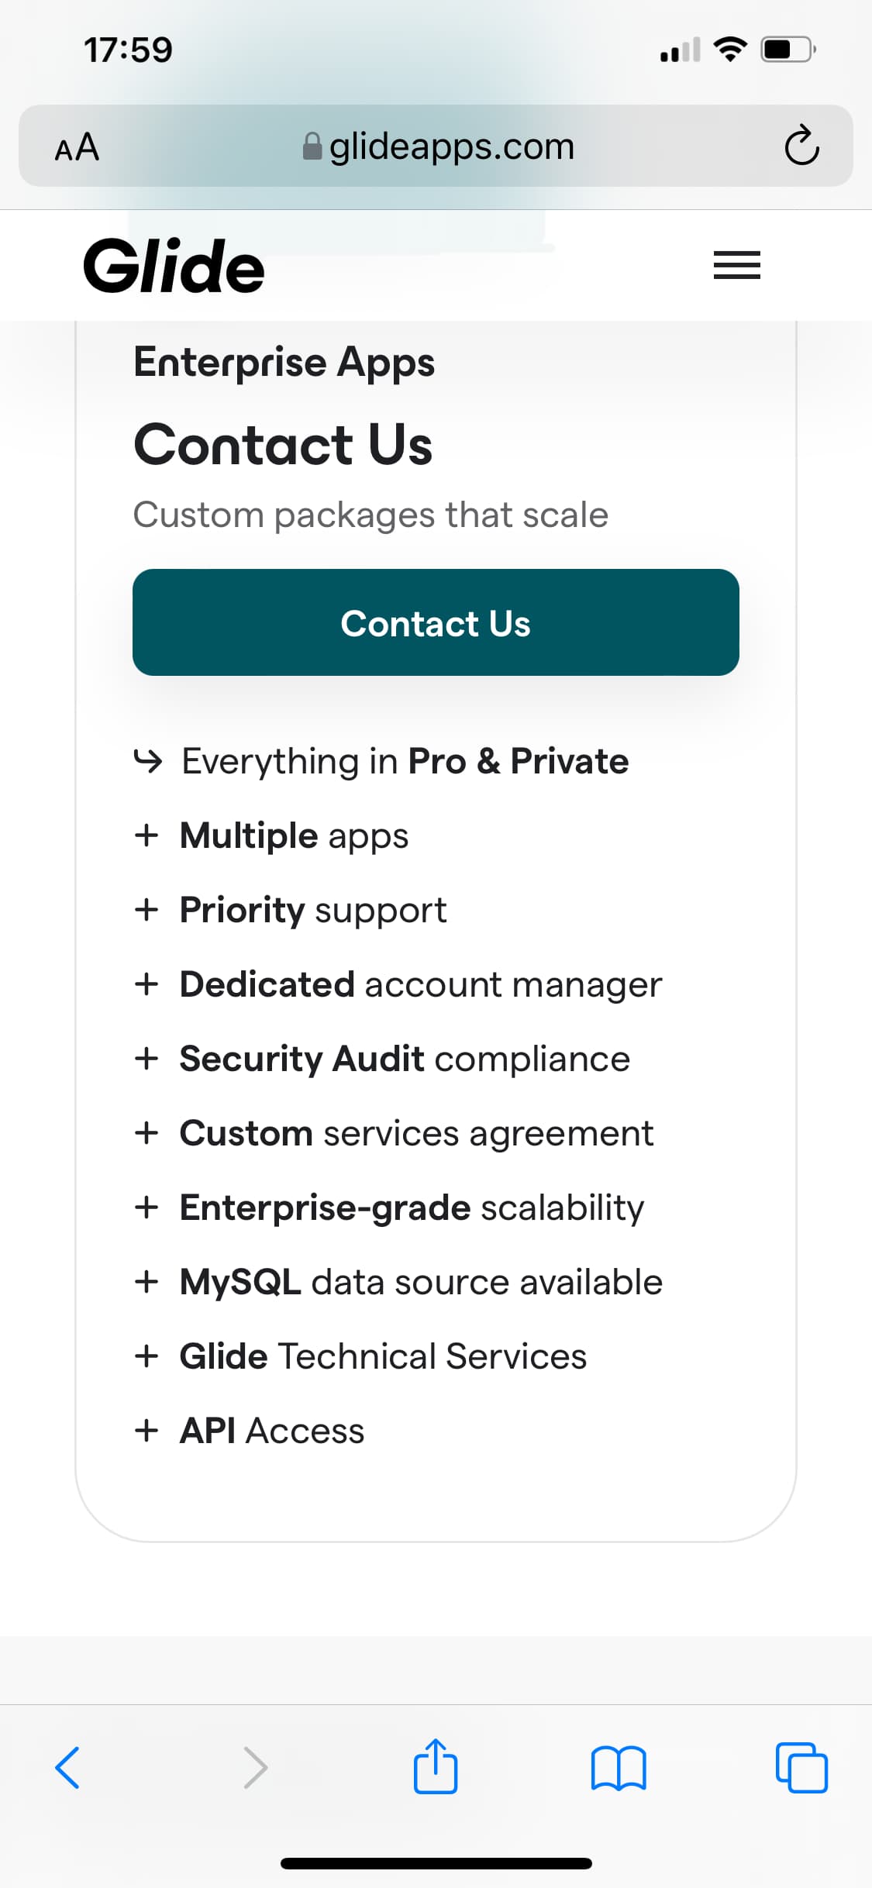
Task: Tap Everything in Pro & Private link
Action: tap(381, 761)
